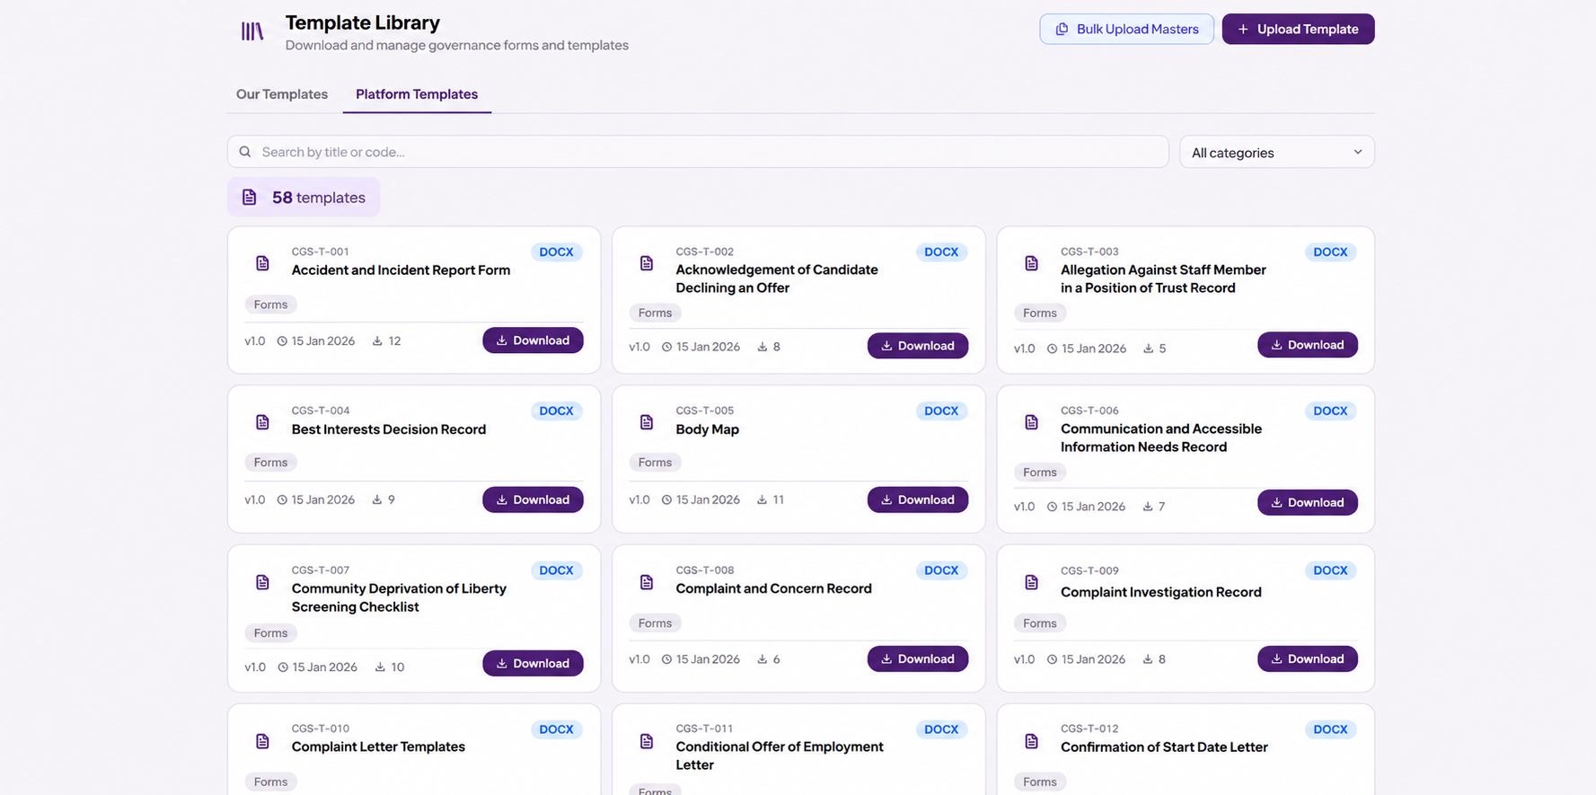Click document icon on Allegation Against Staff Member card

tap(1031, 263)
